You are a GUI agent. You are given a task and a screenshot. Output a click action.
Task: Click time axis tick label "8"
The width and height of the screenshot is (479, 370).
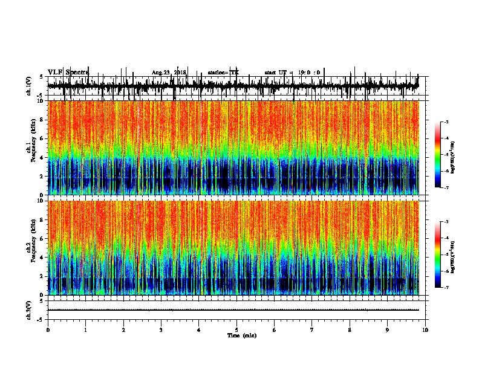click(350, 330)
